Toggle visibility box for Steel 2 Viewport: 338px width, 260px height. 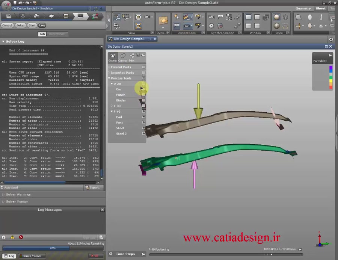(x=143, y=133)
